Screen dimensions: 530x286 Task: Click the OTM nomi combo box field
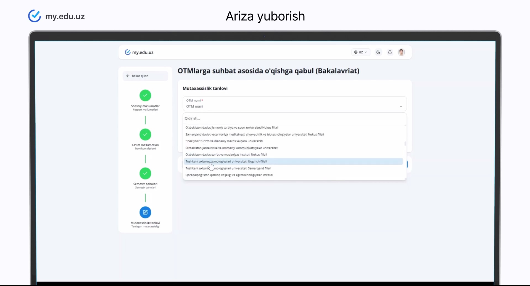click(x=295, y=104)
